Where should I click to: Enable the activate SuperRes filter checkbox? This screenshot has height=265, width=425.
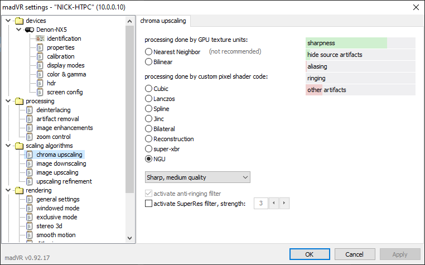click(x=149, y=204)
